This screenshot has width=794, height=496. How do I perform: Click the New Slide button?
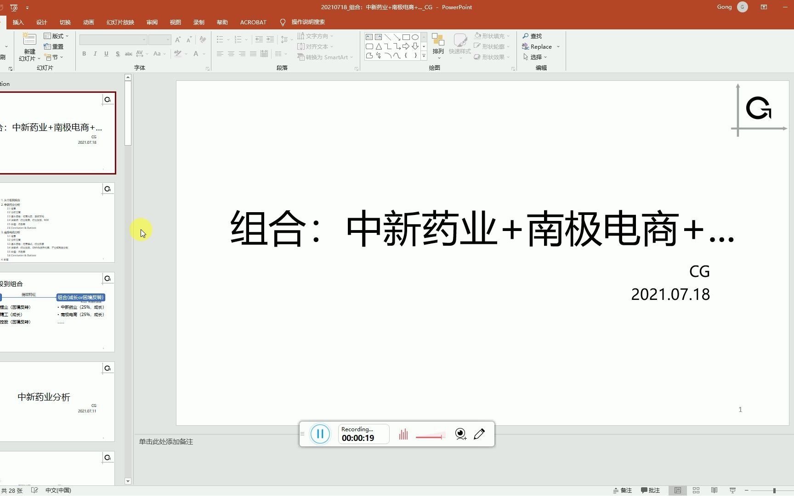(29, 47)
